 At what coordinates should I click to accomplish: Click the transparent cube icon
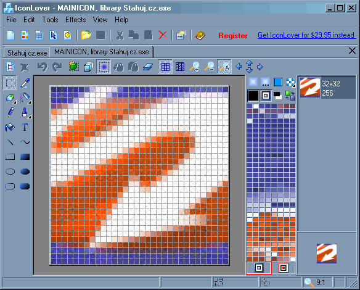click(x=88, y=67)
